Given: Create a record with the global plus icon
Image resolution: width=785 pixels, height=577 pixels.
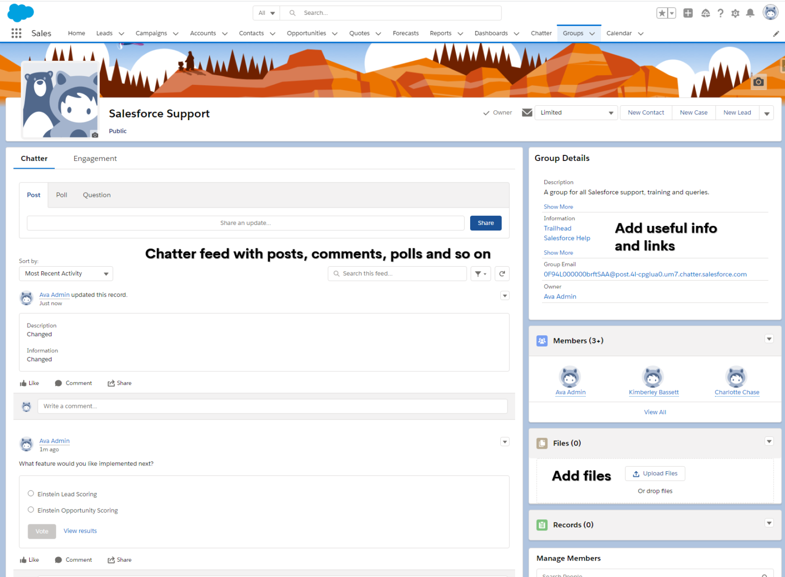Looking at the screenshot, I should click(x=688, y=13).
